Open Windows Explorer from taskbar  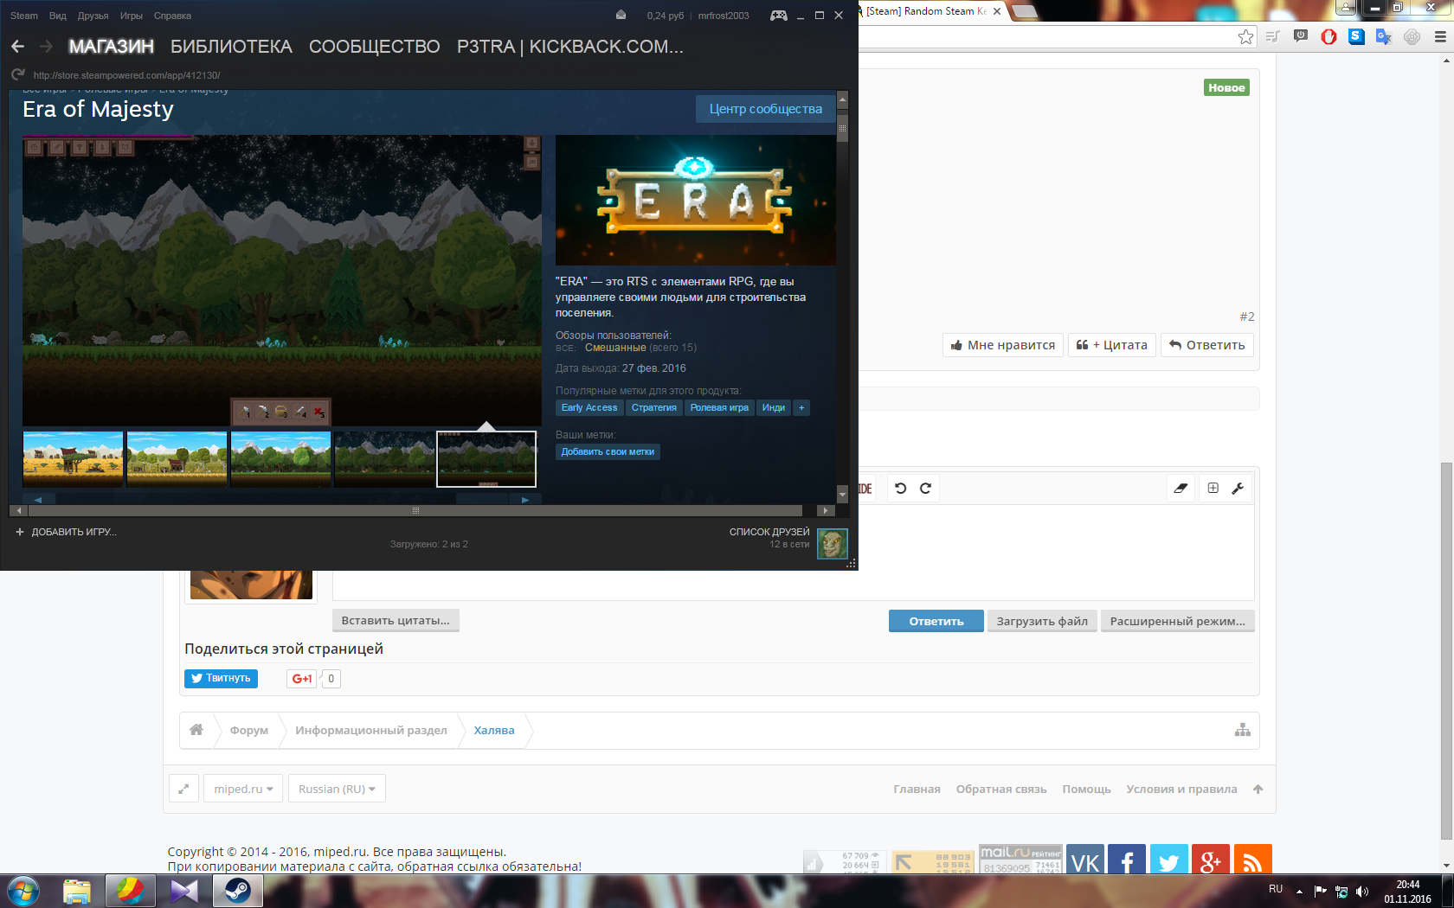click(77, 890)
